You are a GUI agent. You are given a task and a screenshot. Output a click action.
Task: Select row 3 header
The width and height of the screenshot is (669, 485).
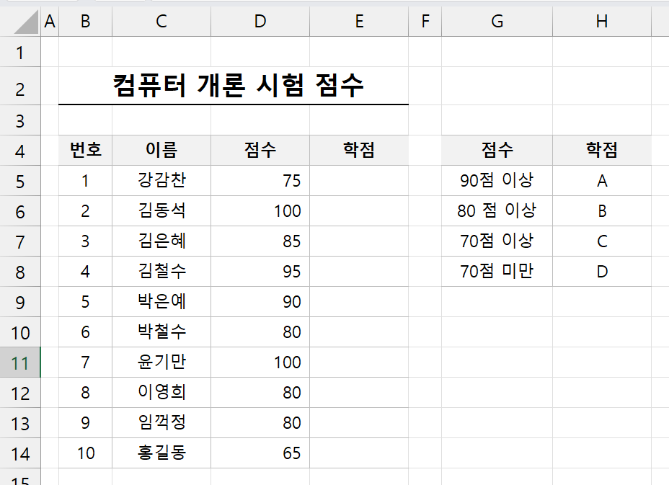click(20, 120)
